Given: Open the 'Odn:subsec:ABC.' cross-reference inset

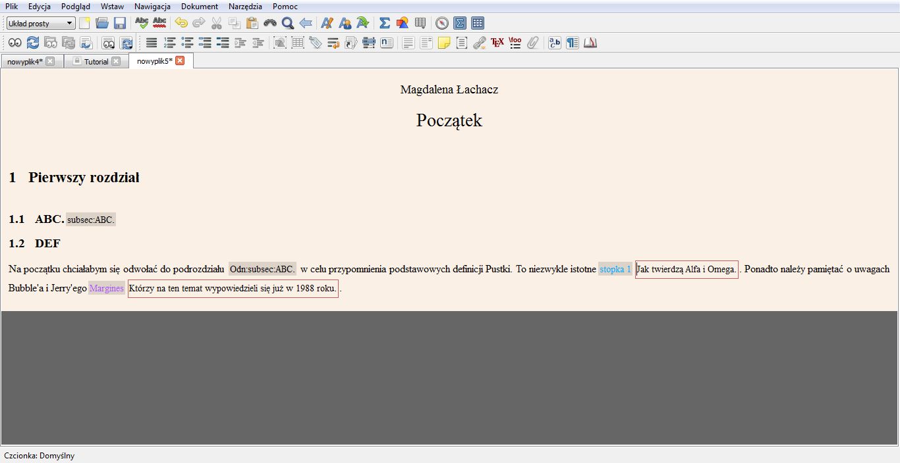Looking at the screenshot, I should [262, 269].
